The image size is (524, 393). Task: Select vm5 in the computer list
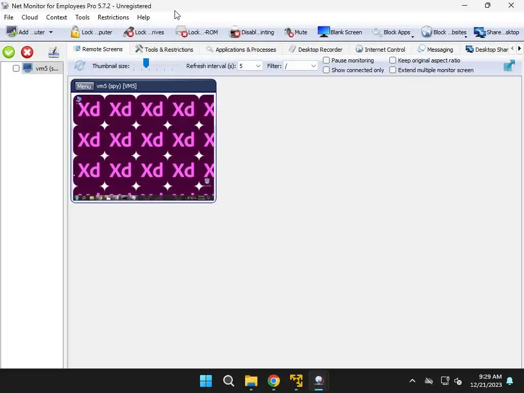click(x=42, y=69)
